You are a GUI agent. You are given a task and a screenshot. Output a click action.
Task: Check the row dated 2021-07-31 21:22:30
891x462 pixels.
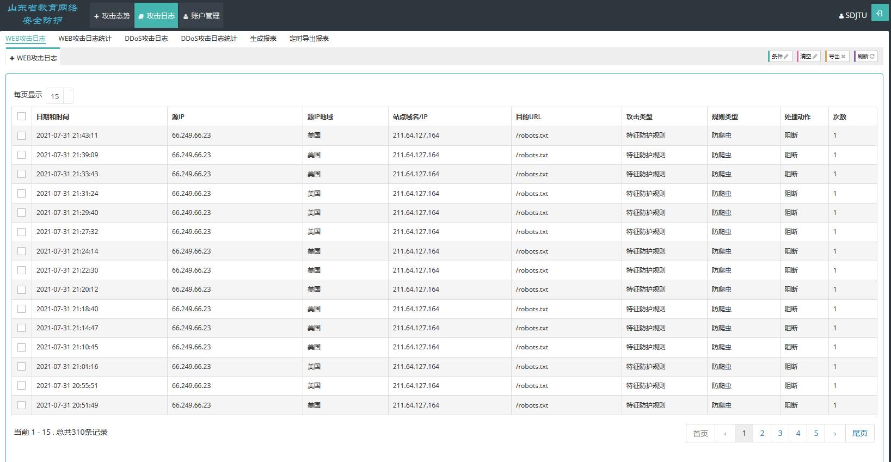[x=22, y=270]
